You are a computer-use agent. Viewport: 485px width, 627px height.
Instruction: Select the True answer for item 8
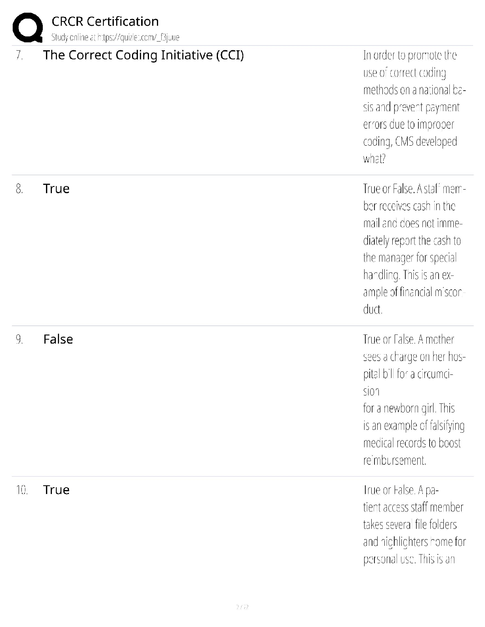click(56, 188)
